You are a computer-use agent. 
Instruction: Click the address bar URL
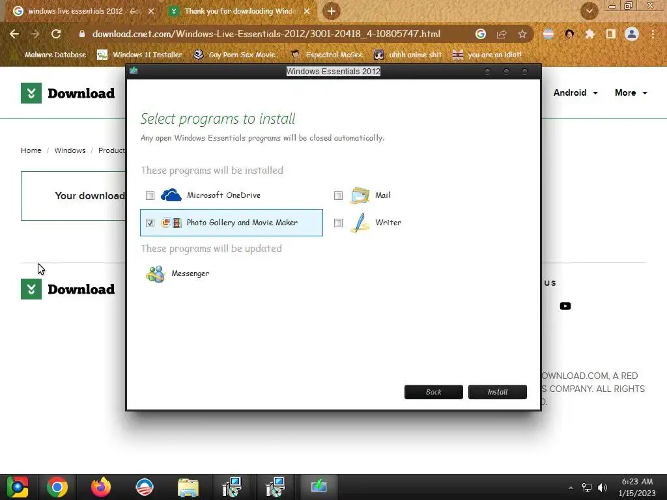click(266, 34)
